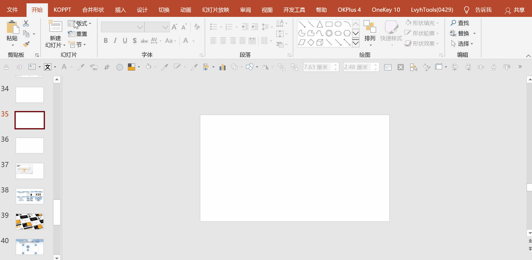Expand the shapes gallery with the More arrow

point(356,43)
